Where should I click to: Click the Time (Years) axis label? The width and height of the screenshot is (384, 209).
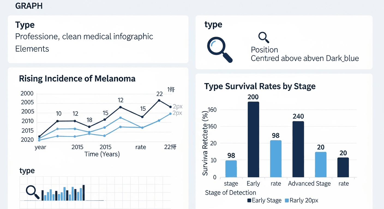point(102,154)
